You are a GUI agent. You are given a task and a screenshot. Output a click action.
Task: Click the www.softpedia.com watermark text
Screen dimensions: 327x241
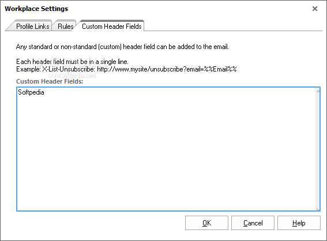[72, 76]
